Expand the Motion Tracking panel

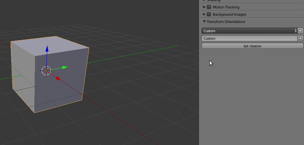pos(204,7)
